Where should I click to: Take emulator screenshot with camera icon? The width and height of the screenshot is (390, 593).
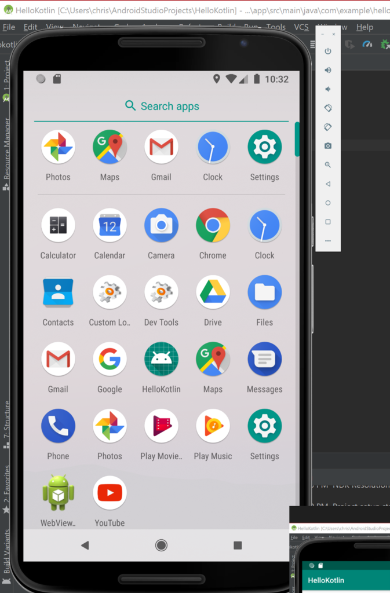(x=328, y=145)
